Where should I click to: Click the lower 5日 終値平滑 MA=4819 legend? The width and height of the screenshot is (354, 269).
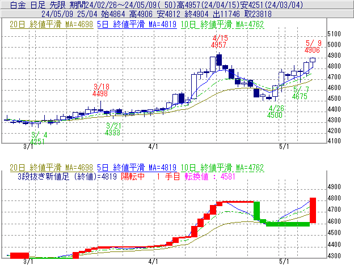click(137, 168)
